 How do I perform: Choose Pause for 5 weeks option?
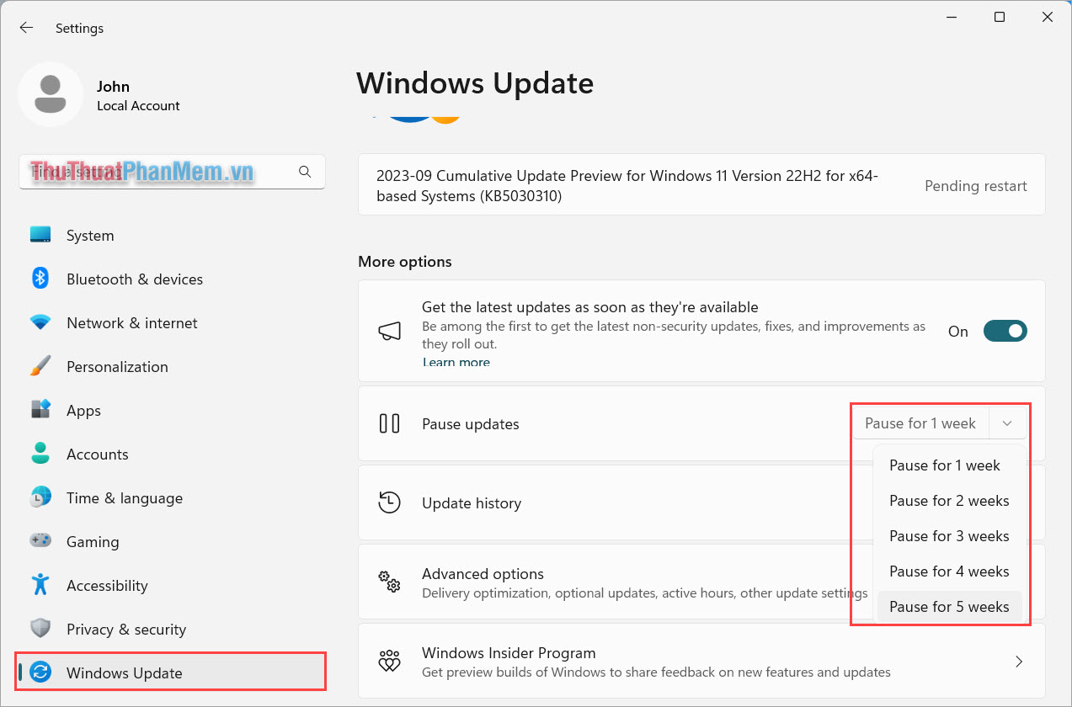pyautogui.click(x=949, y=606)
